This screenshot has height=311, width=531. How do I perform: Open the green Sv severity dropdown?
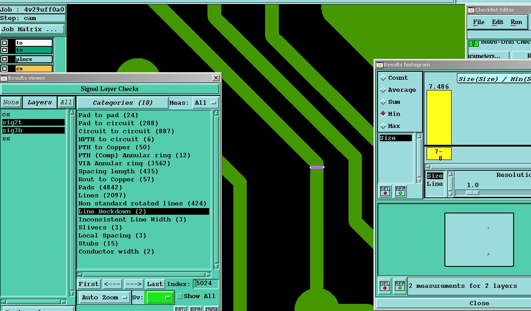(x=159, y=298)
